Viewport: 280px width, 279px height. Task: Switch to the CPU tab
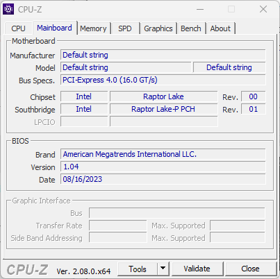18,28
